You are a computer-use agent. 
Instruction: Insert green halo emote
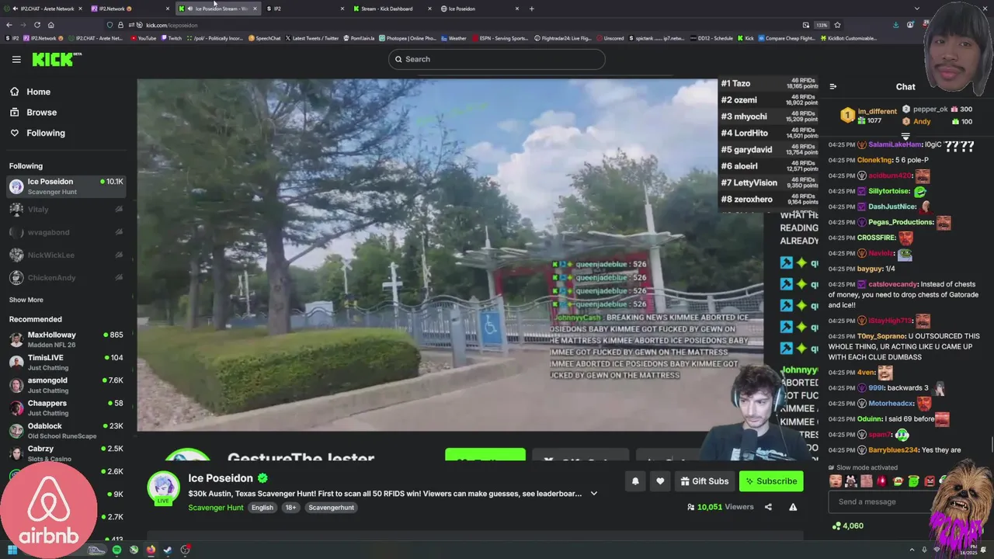tap(914, 481)
